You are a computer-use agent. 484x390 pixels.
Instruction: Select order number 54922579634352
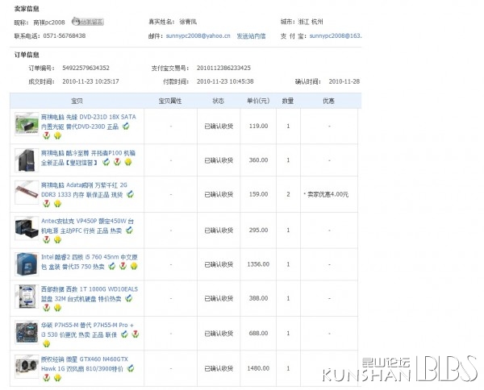pos(86,68)
